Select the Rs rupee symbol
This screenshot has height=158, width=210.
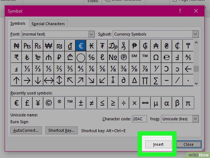38,46
